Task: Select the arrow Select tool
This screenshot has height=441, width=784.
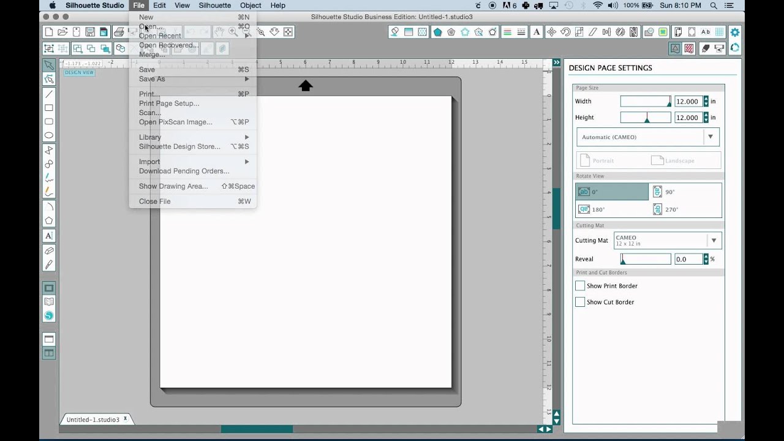Action: click(x=49, y=65)
